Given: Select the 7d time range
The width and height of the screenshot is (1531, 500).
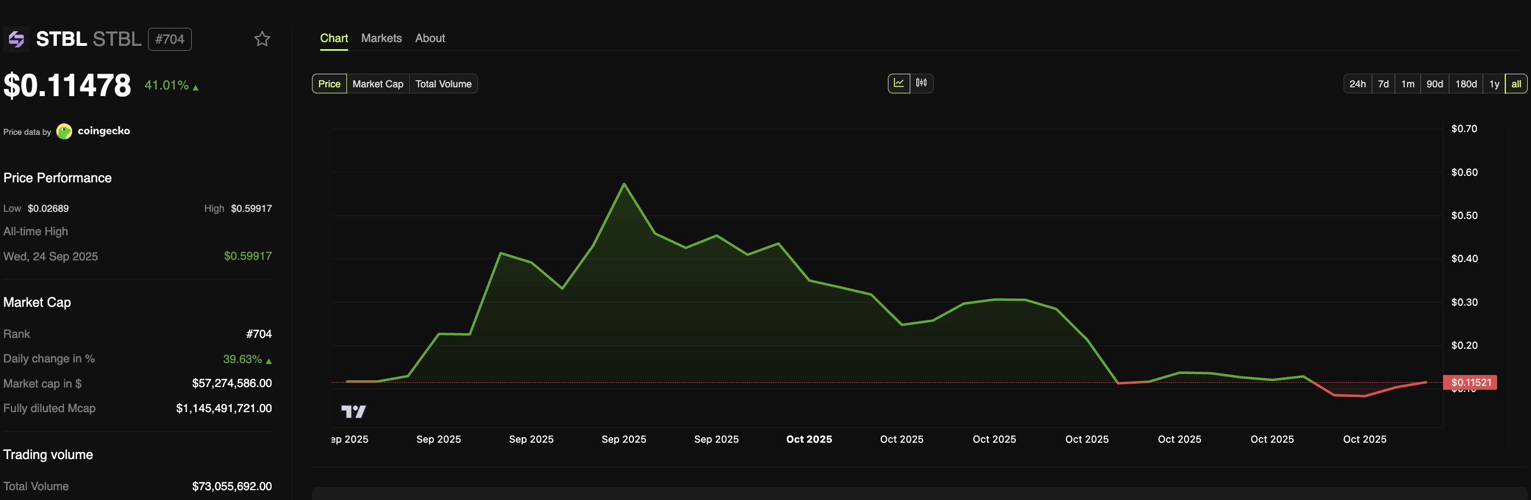Looking at the screenshot, I should pyautogui.click(x=1385, y=84).
